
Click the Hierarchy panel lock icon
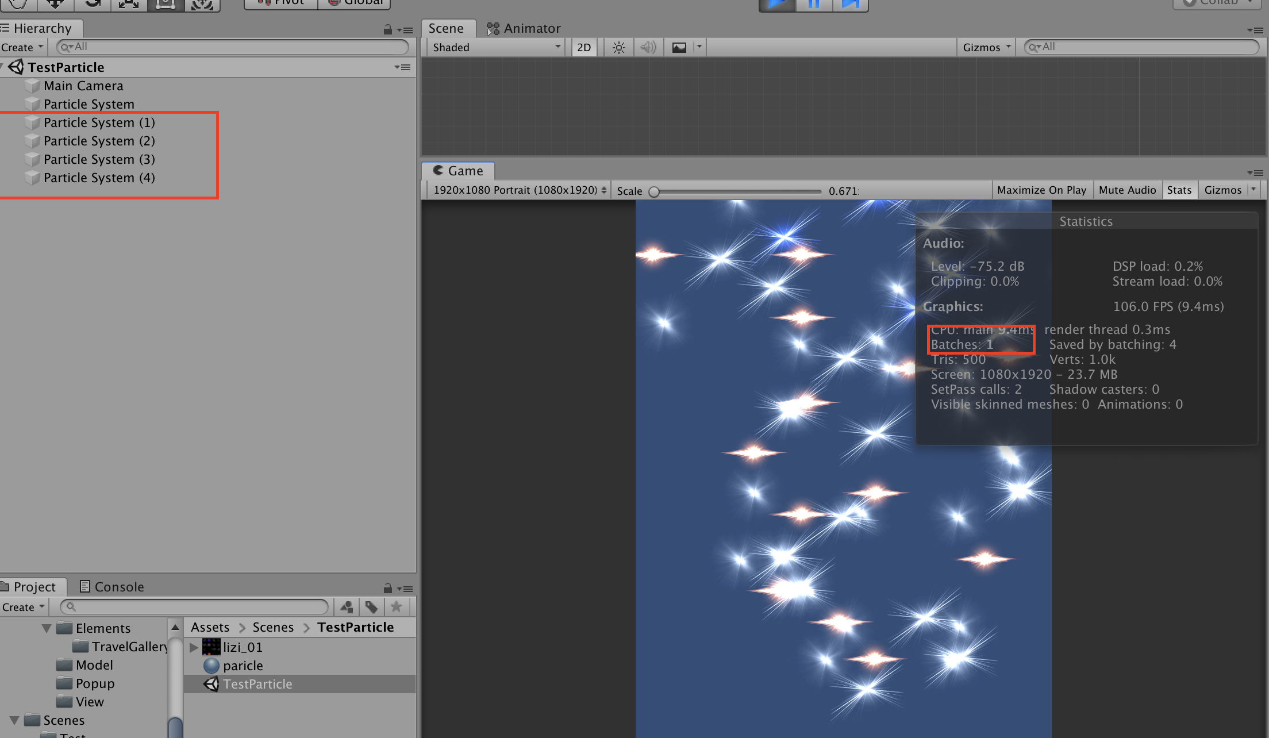[x=387, y=29]
